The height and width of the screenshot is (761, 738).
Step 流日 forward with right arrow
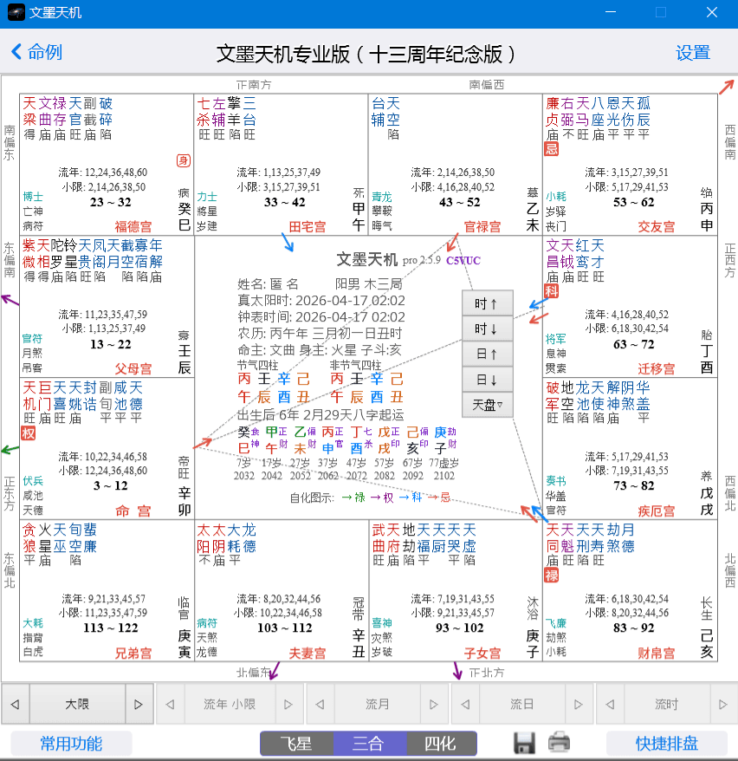pyautogui.click(x=578, y=704)
